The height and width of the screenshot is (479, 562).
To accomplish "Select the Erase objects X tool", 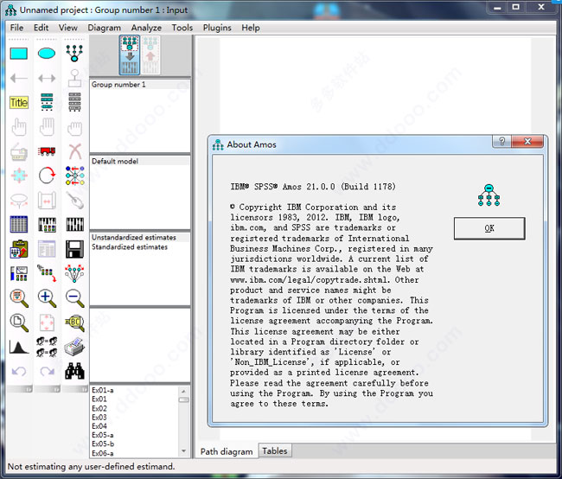I will pos(74,151).
